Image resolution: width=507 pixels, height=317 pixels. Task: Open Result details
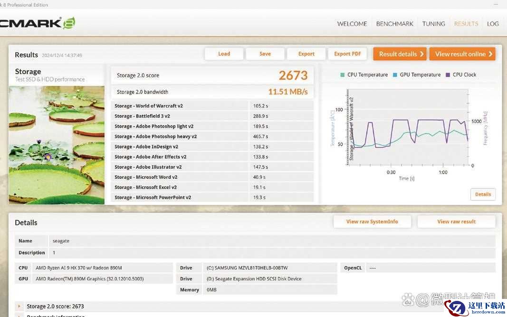tap(400, 54)
